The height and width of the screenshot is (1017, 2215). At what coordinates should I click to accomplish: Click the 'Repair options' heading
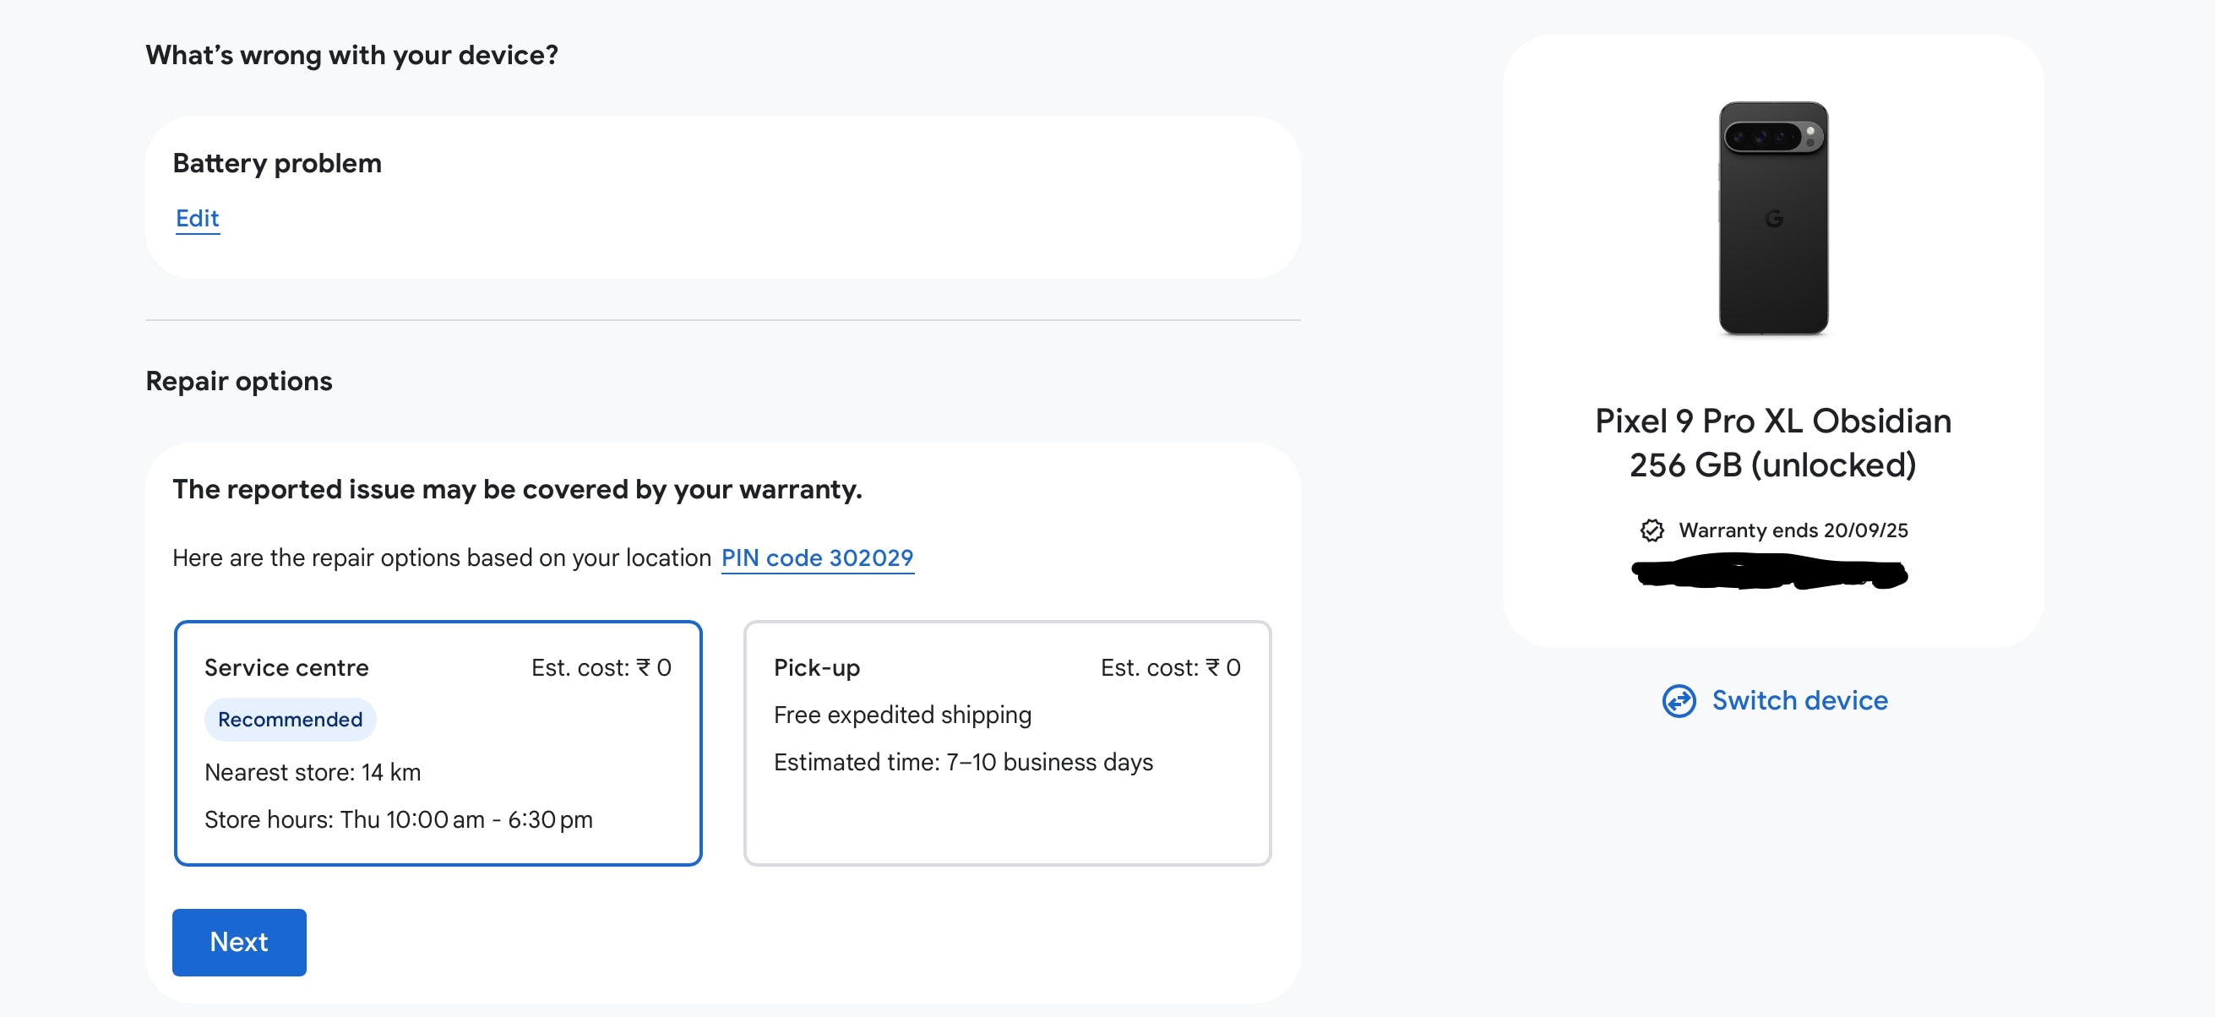239,381
